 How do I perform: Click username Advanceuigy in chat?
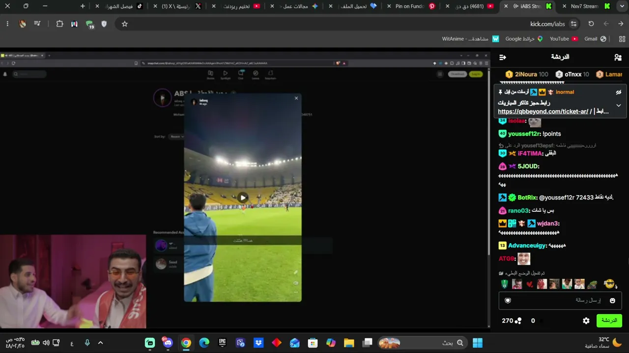(x=527, y=246)
